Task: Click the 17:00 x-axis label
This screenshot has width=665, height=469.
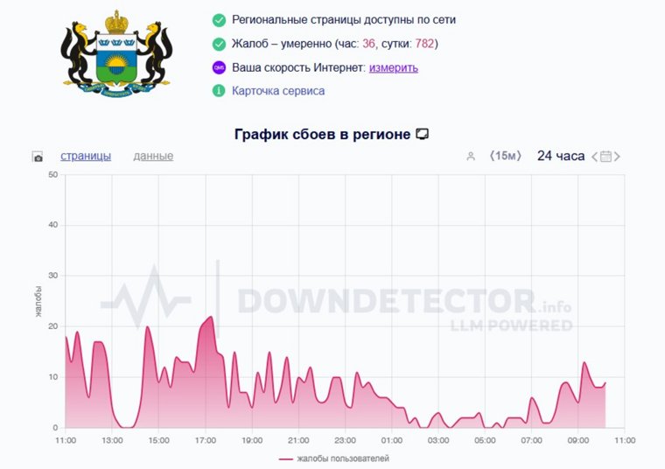Action: (206, 441)
